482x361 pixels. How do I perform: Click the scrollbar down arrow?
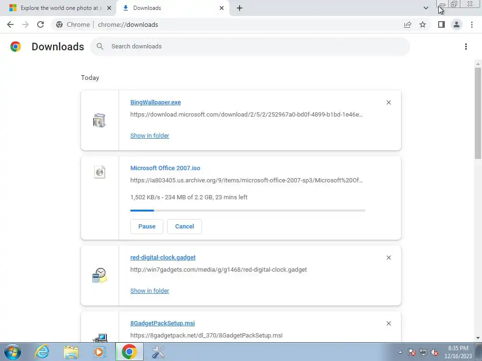point(478,338)
